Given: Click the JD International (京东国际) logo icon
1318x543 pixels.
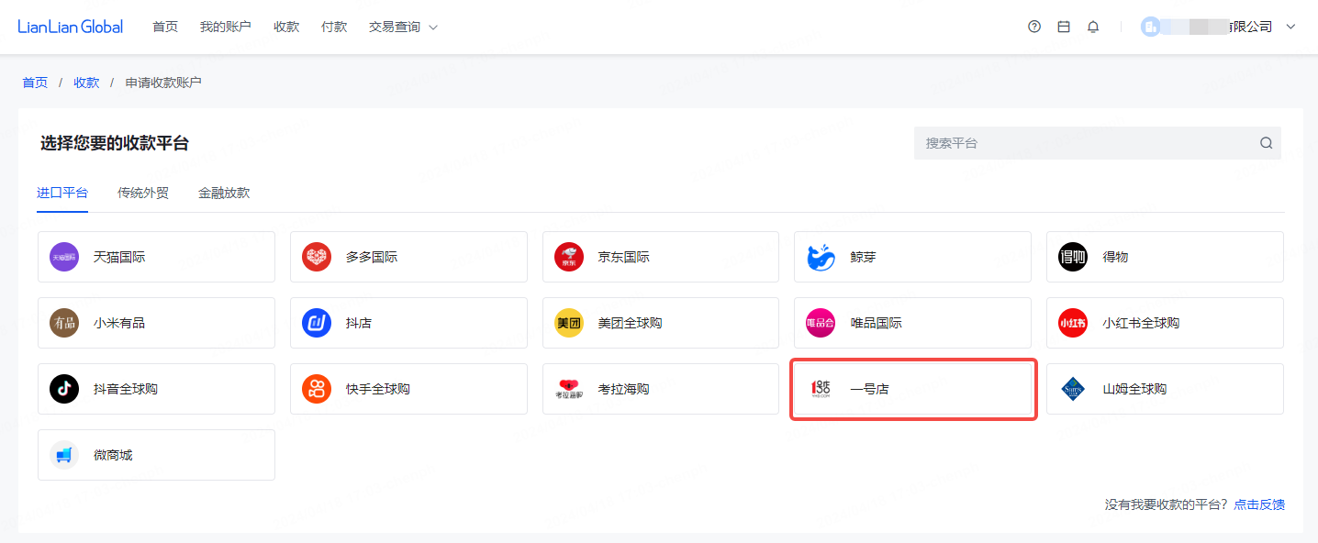Looking at the screenshot, I should pyautogui.click(x=569, y=257).
